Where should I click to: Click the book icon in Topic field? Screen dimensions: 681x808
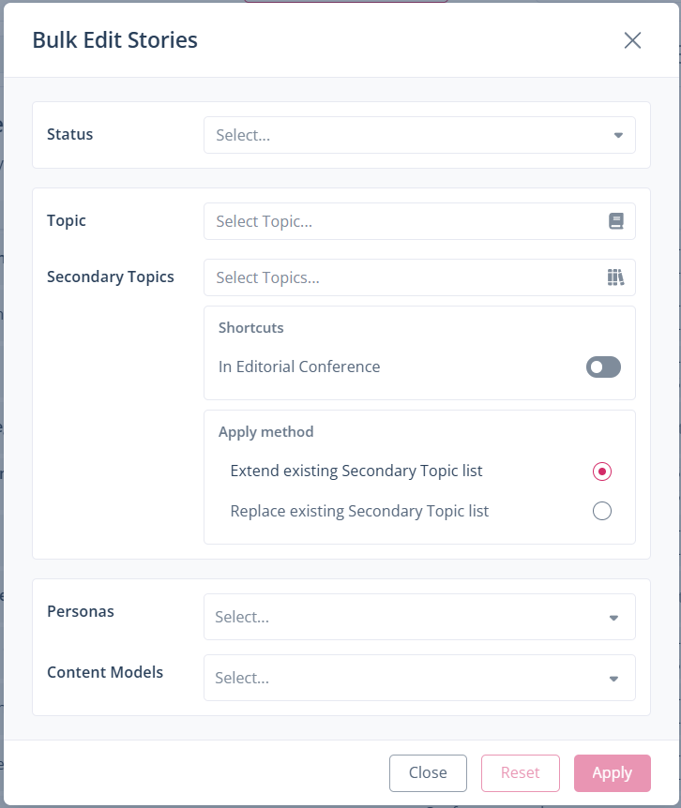coord(615,221)
